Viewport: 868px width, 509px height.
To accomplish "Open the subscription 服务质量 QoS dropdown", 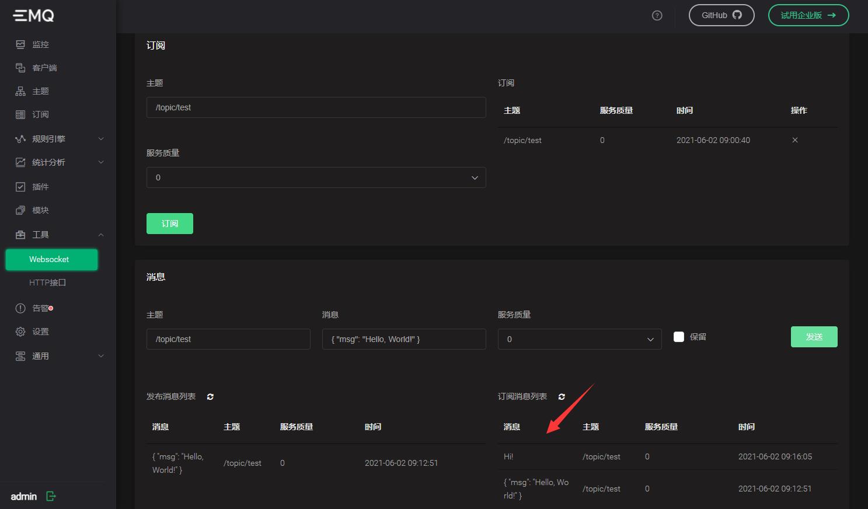I will 316,177.
